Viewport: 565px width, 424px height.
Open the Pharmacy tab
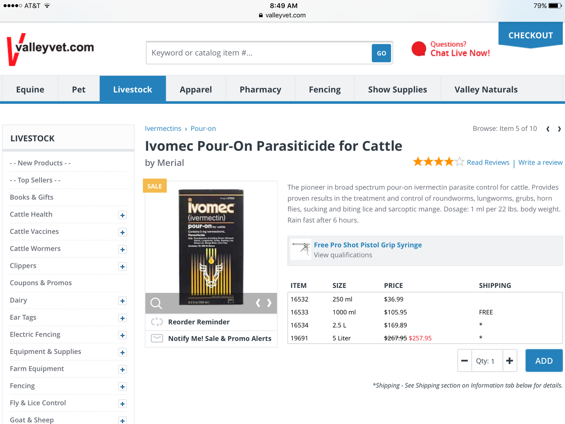(x=260, y=89)
